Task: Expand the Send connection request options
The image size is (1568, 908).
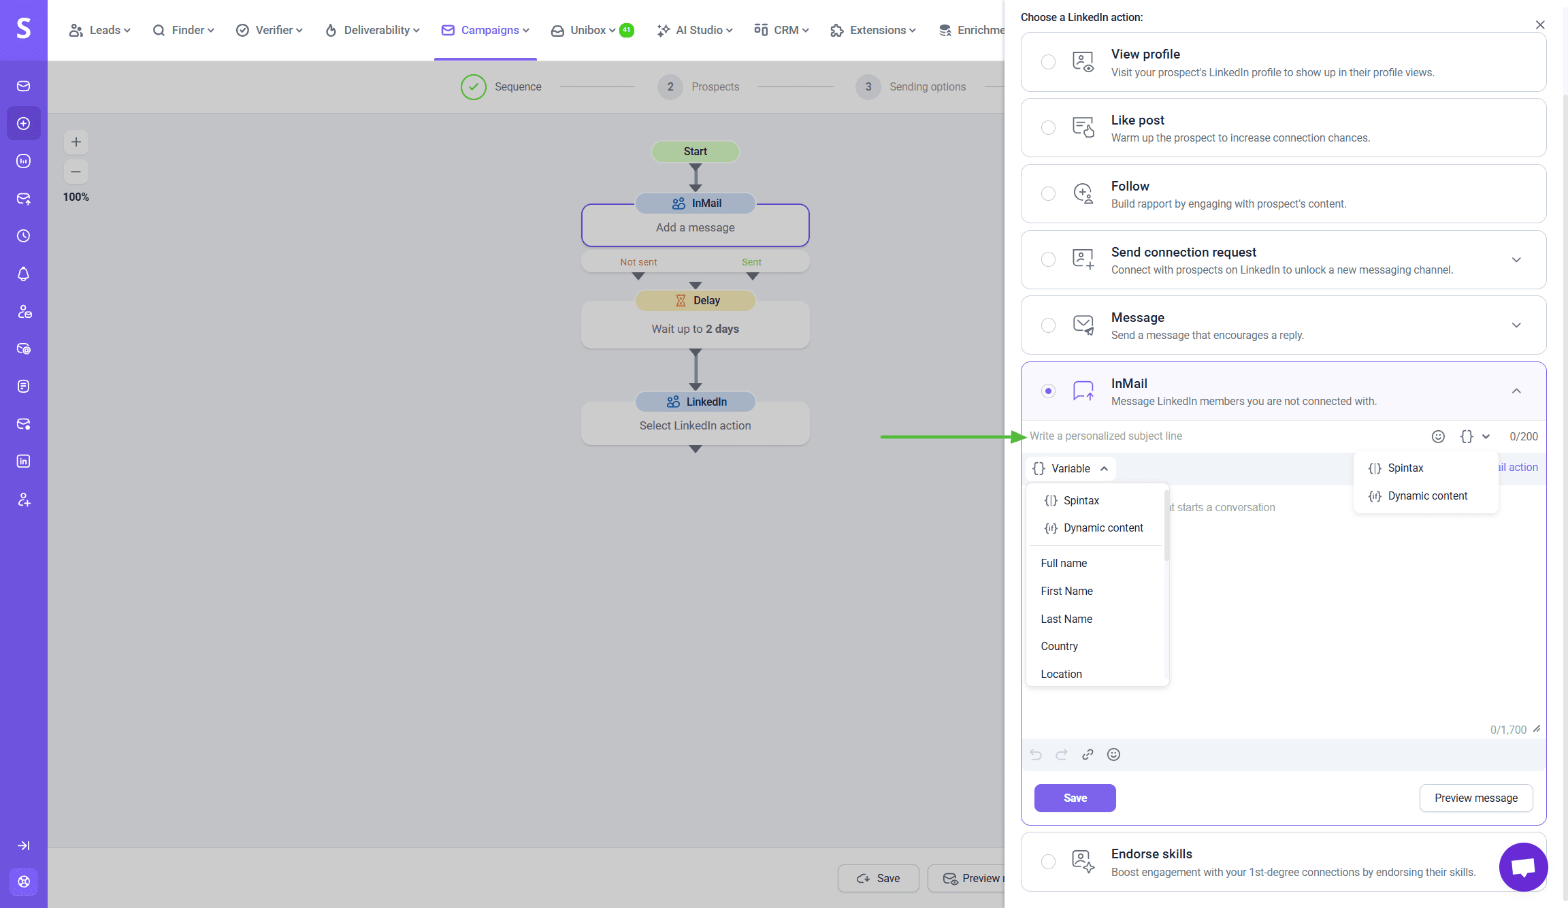Action: click(1516, 260)
